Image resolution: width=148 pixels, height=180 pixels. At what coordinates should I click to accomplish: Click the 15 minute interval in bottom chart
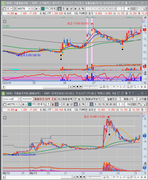click(x=103, y=104)
